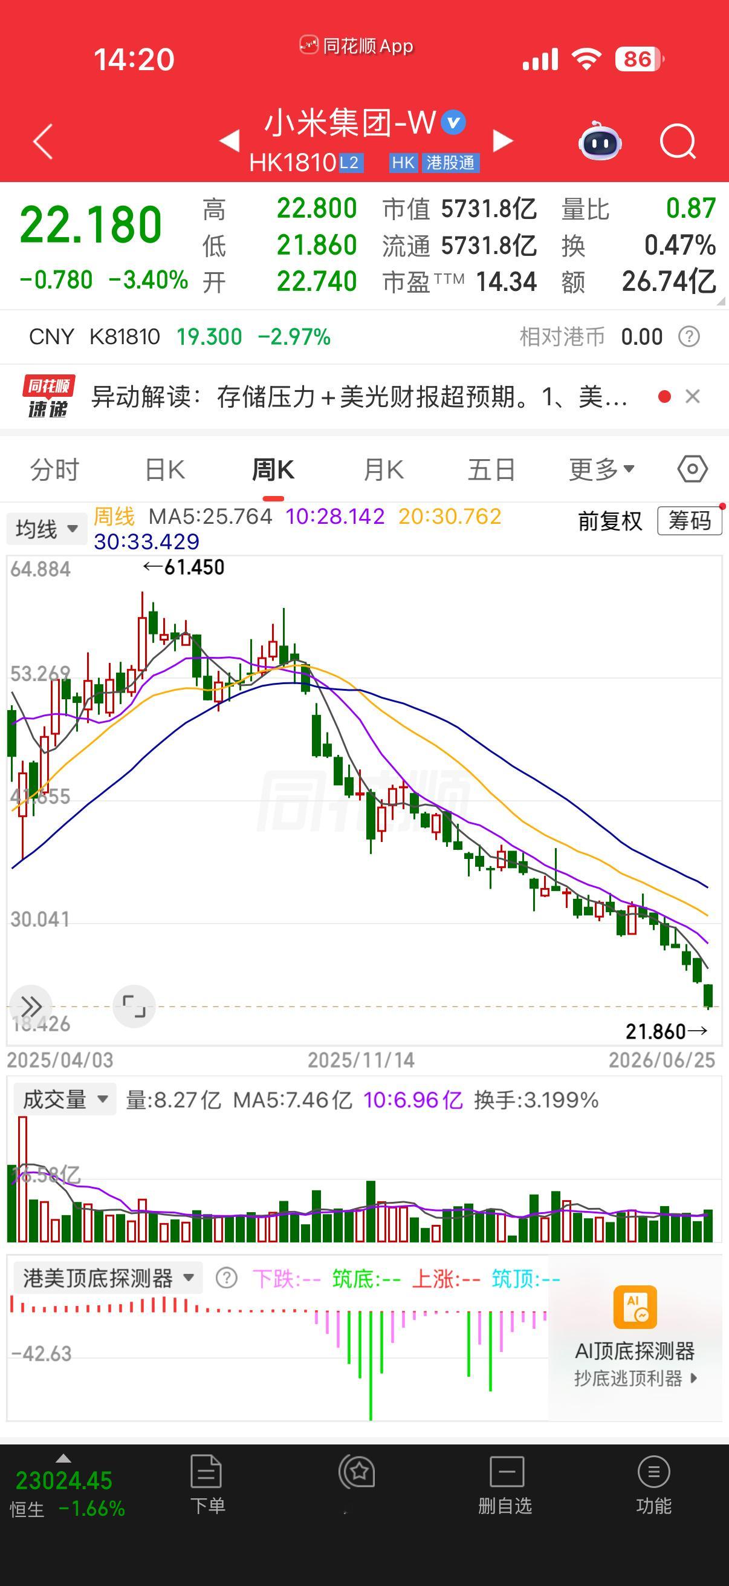This screenshot has height=1586, width=729.
Task: Expand the 恒生 index panel arrow
Action: 63,1458
